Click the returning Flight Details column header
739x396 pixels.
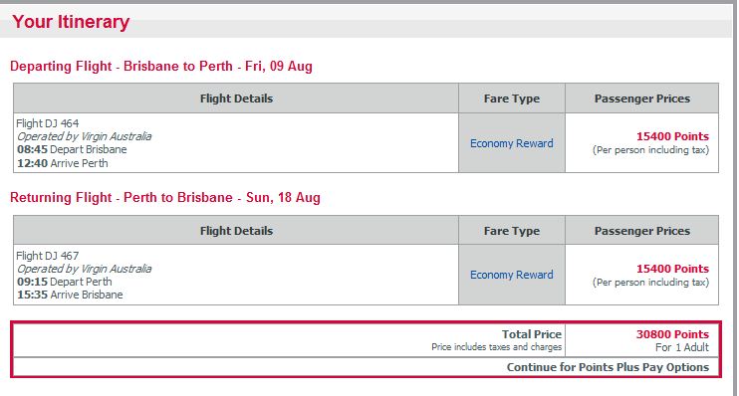coord(236,231)
